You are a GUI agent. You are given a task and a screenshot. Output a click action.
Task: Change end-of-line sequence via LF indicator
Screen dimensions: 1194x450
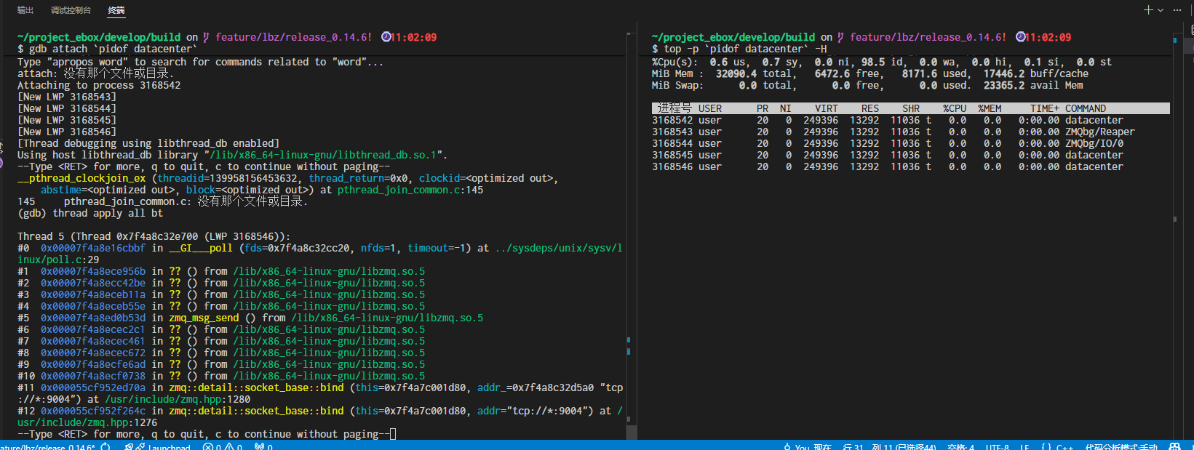coord(1024,446)
